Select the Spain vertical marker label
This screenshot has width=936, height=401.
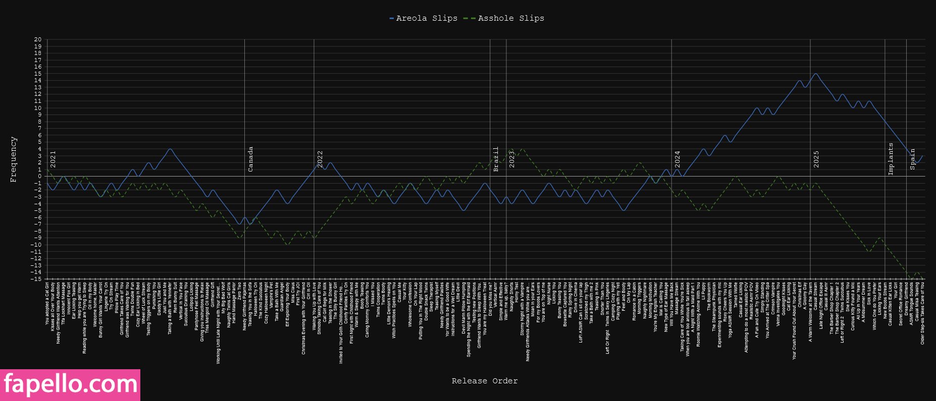pyautogui.click(x=912, y=159)
